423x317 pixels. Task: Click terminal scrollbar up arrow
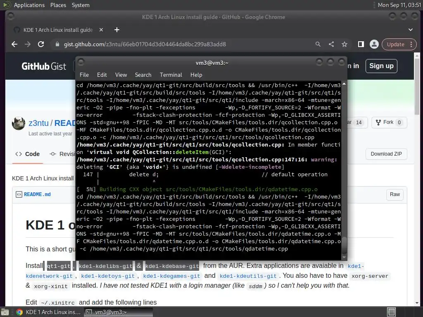344,84
